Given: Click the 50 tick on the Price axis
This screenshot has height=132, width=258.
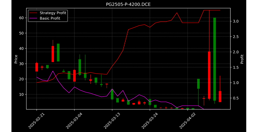Looking at the screenshot, I should (21, 33).
